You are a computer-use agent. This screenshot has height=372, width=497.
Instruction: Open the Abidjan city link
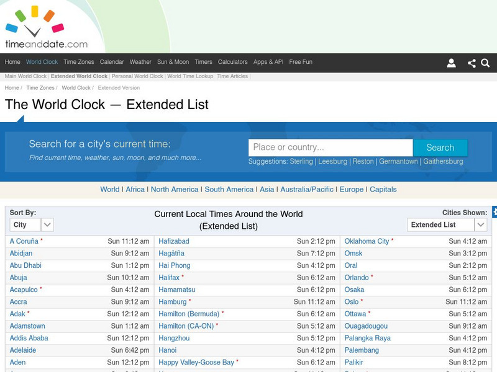point(21,254)
